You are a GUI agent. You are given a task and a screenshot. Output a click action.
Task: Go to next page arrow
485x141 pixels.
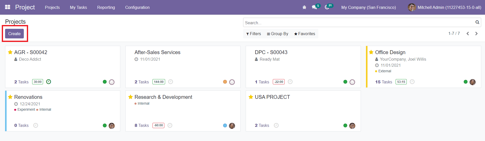(476, 34)
